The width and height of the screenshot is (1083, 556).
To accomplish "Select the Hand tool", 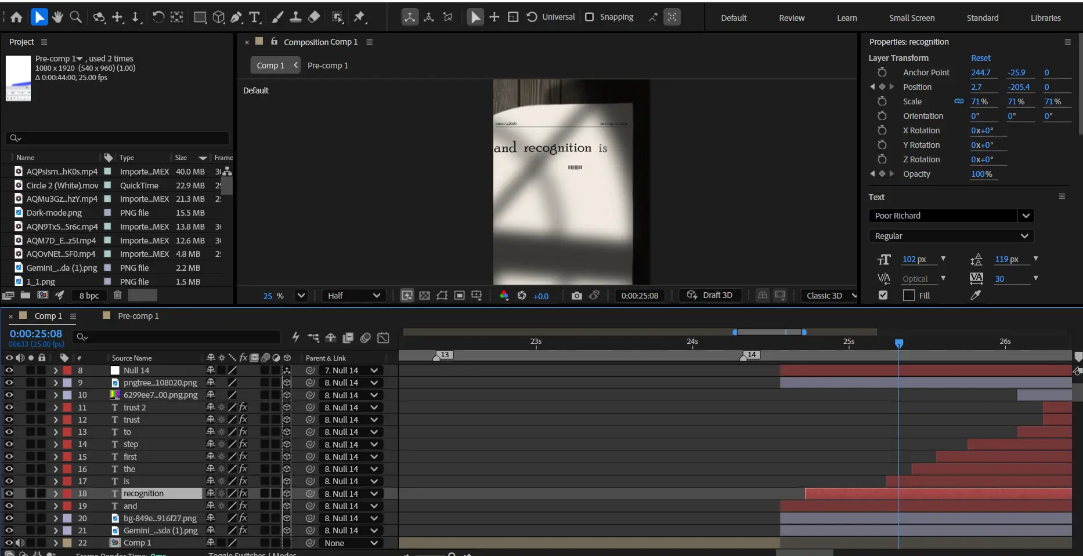I will (57, 17).
